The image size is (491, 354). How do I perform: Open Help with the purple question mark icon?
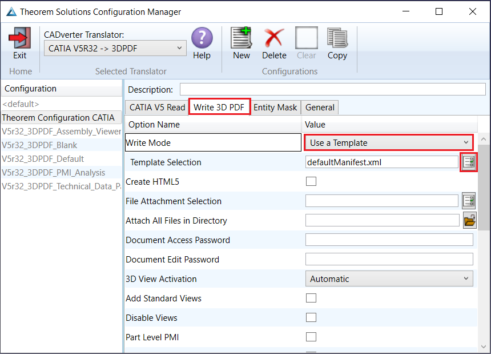tap(202, 38)
